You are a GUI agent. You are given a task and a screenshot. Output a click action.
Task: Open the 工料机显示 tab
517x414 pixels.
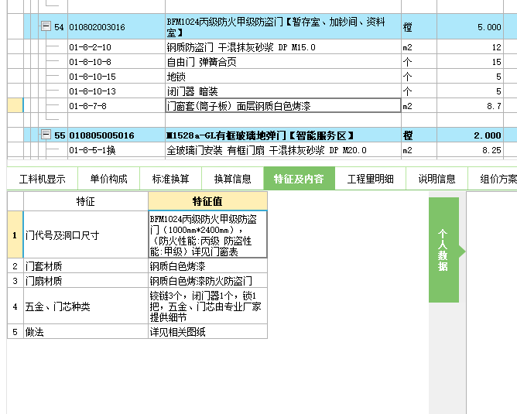click(x=43, y=179)
